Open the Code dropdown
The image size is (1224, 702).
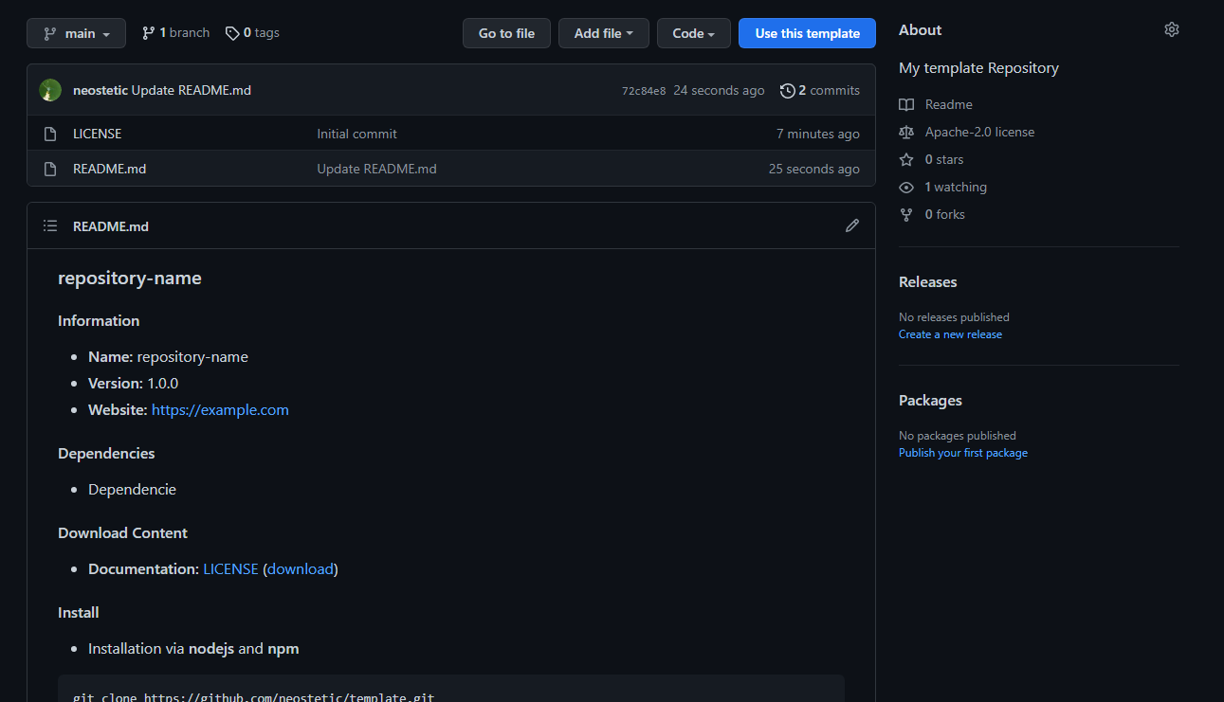693,32
